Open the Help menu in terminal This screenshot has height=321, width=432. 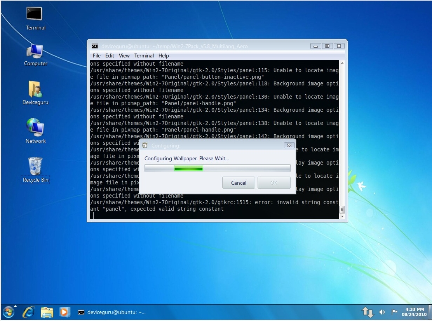tap(164, 56)
